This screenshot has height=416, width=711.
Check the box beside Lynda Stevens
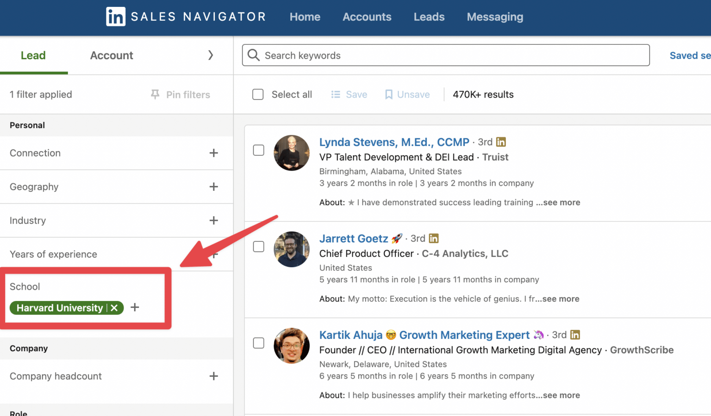(x=258, y=150)
